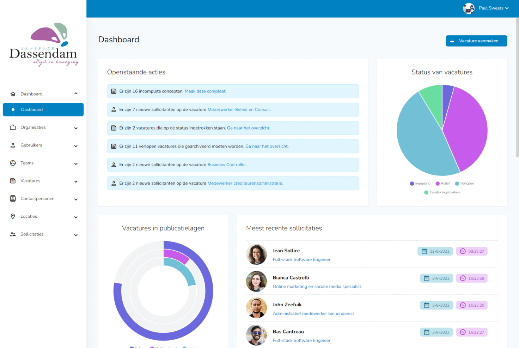Image resolution: width=519 pixels, height=348 pixels.
Task: Open the Business Controller vacancy link
Action: 226,164
